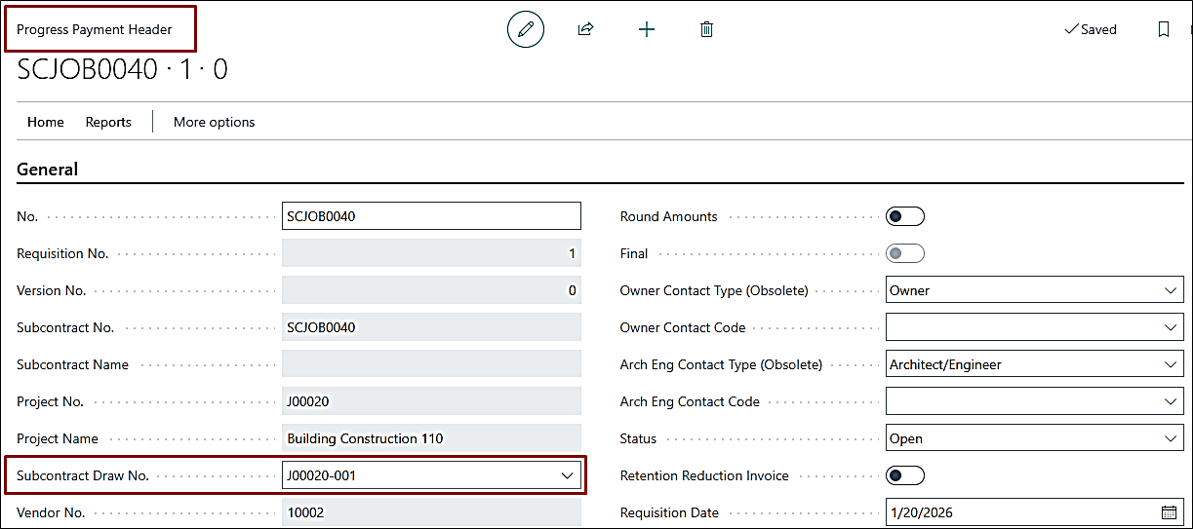The width and height of the screenshot is (1193, 529).
Task: Click the pencil edit icon
Action: click(x=526, y=30)
